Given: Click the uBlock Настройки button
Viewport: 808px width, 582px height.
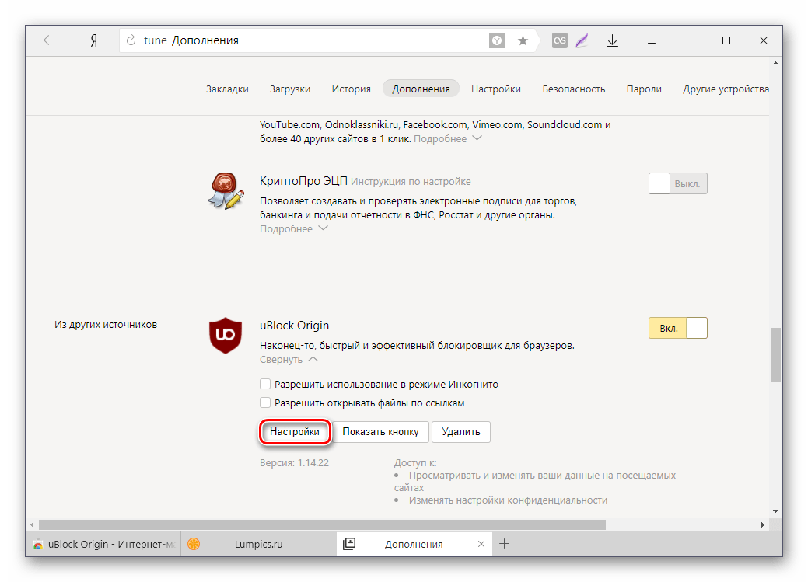Looking at the screenshot, I should 295,432.
